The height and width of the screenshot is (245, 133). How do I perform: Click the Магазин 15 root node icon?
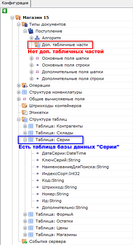click(x=18, y=17)
